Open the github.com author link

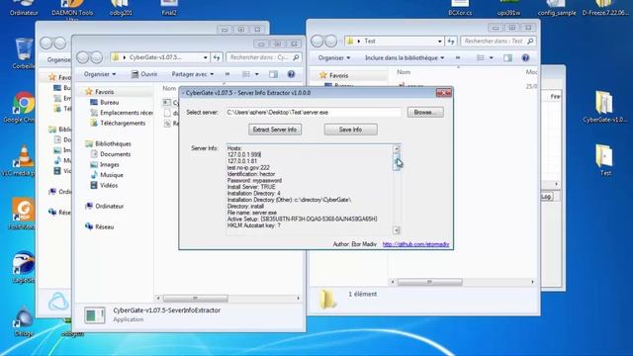tap(415, 244)
